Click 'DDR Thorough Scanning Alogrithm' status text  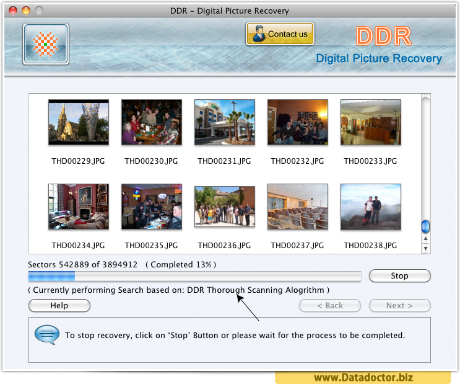pos(256,290)
